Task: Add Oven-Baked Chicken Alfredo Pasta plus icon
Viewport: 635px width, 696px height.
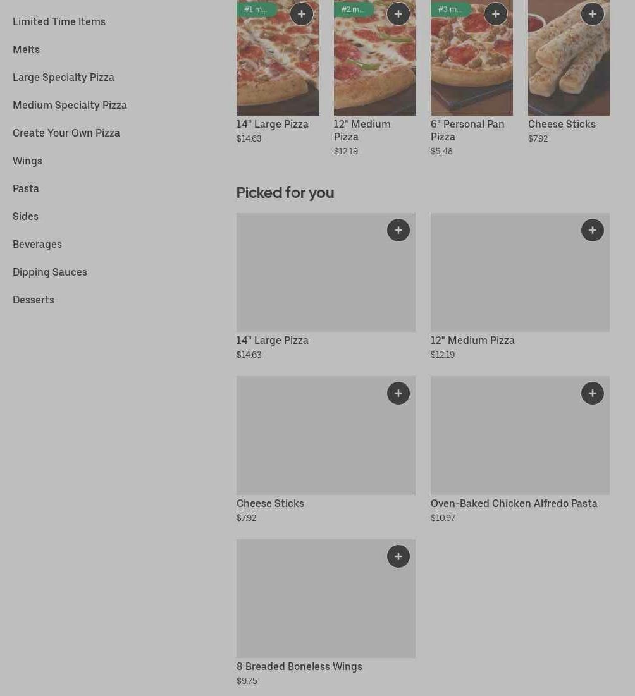Action: (x=593, y=393)
